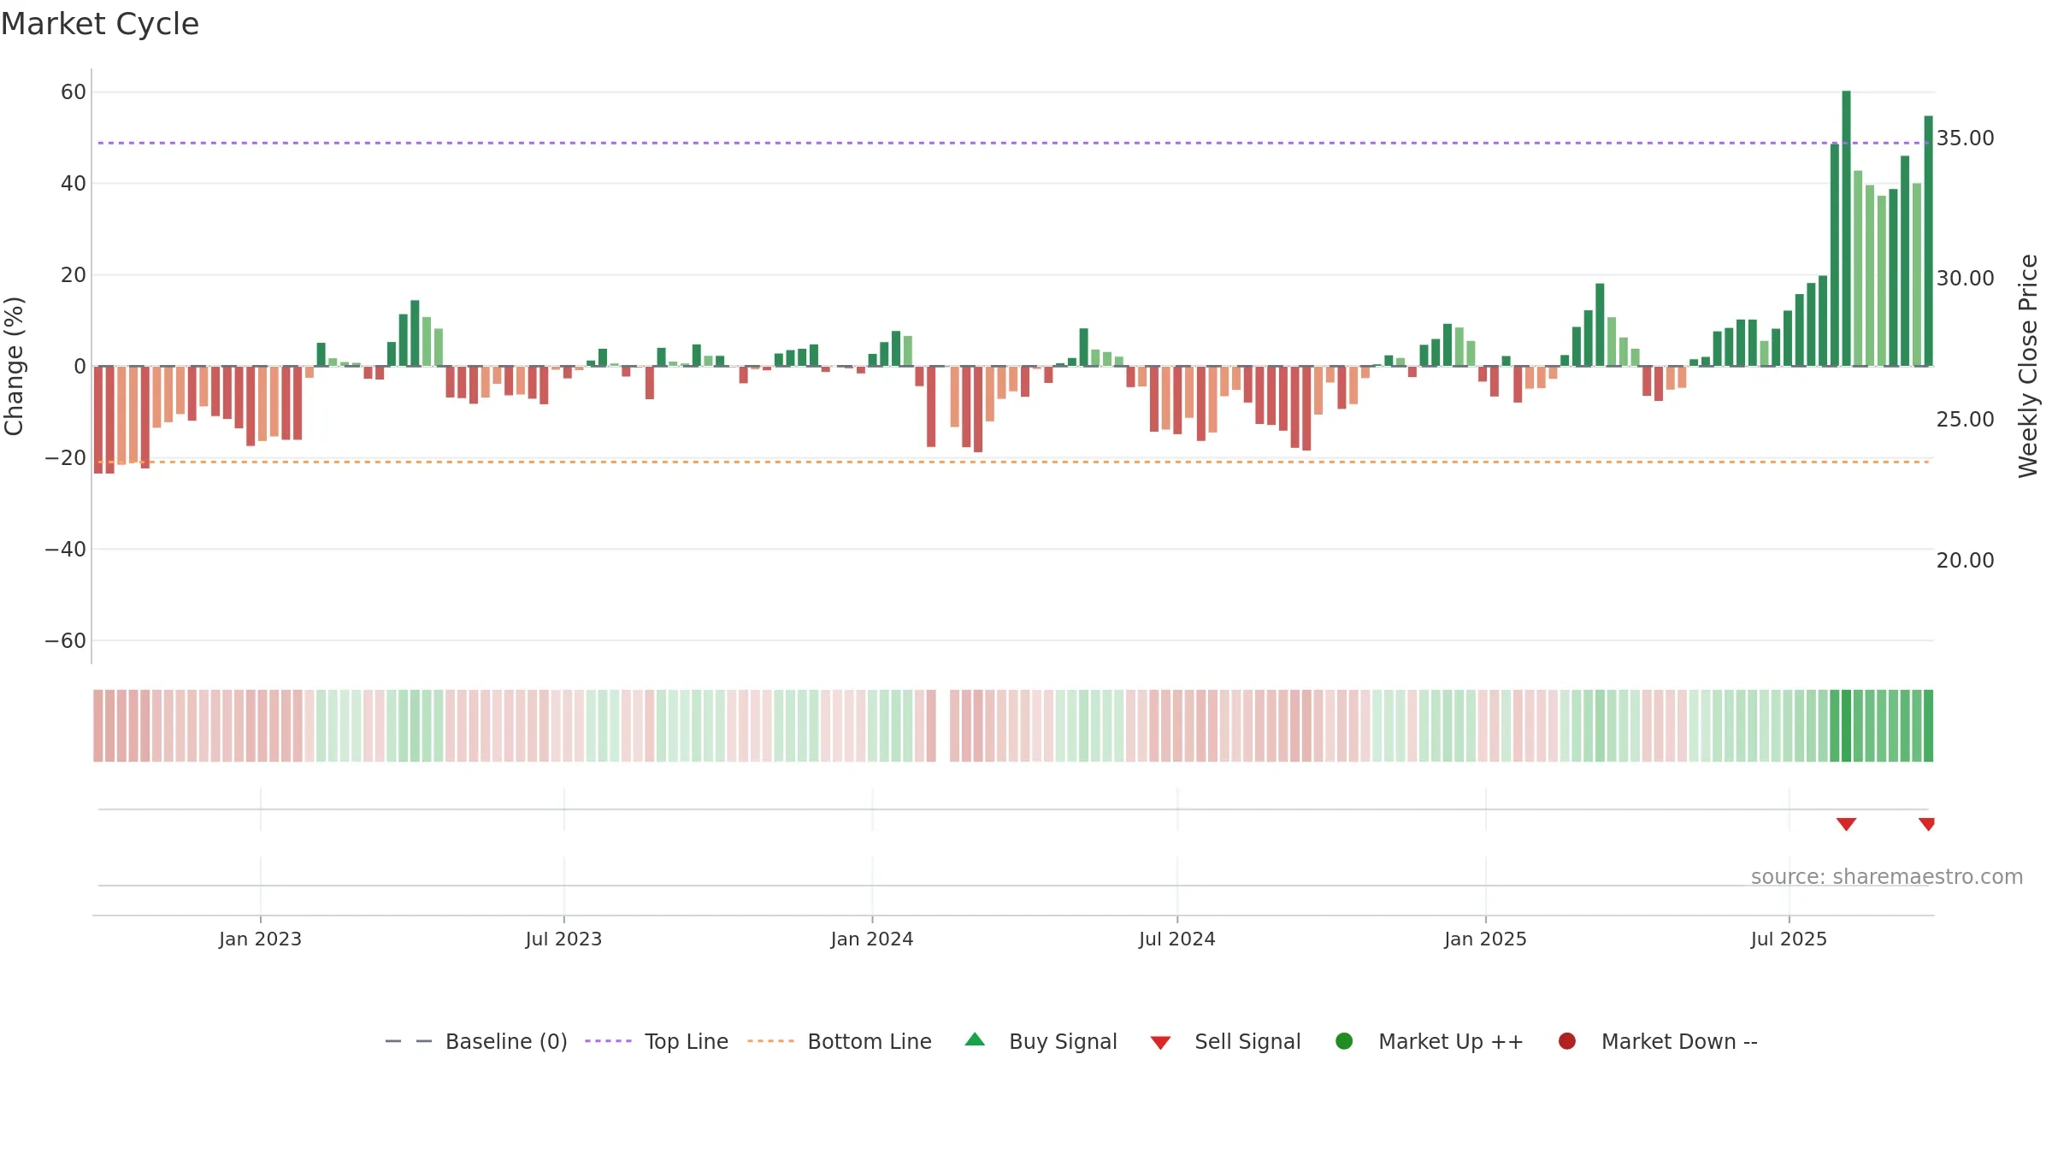The width and height of the screenshot is (2052, 1154).
Task: Click the −20 tick on the left axis
Action: [66, 457]
